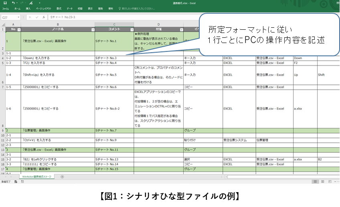Click cell「Shift+Up」を入力する
This screenshot has width=340, height=207.
58,75
